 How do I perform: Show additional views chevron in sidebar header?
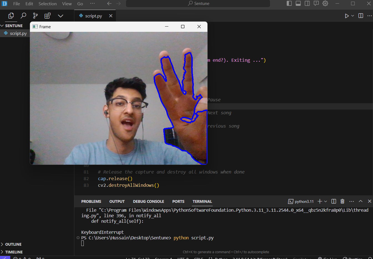[60, 16]
